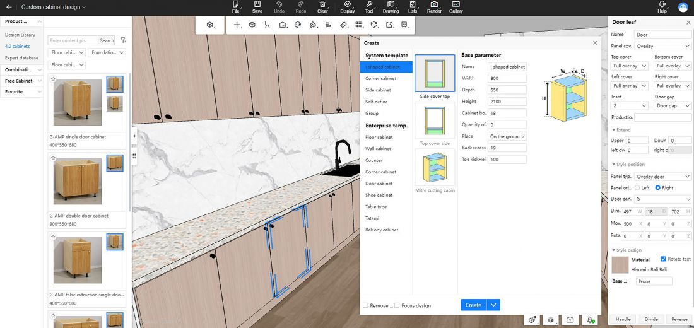The image size is (694, 328).
Task: Select the plus add tool
Action: (237, 25)
